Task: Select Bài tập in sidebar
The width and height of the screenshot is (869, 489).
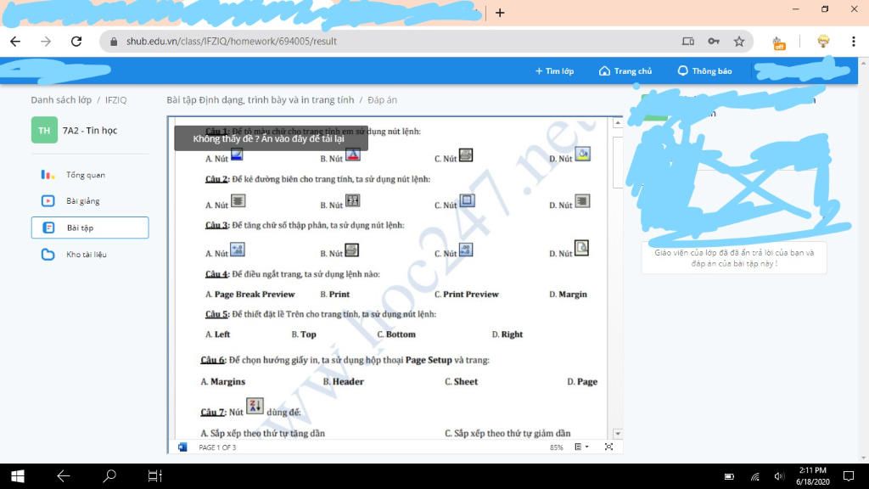Action: pos(90,228)
